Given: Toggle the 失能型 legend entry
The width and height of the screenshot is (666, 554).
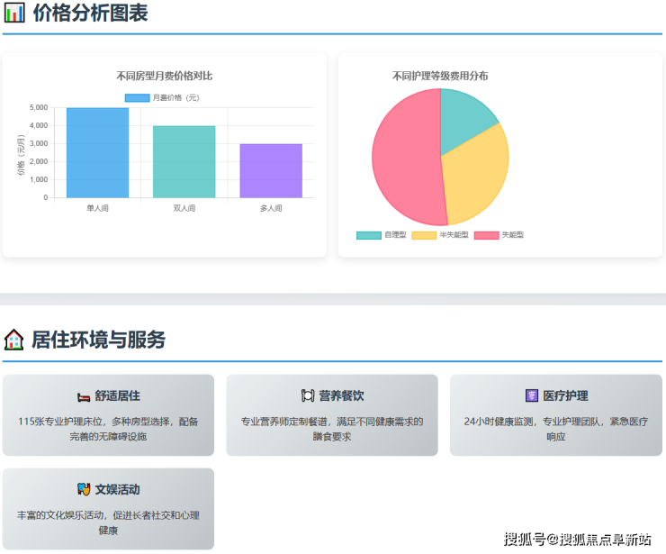Looking at the screenshot, I should [499, 235].
